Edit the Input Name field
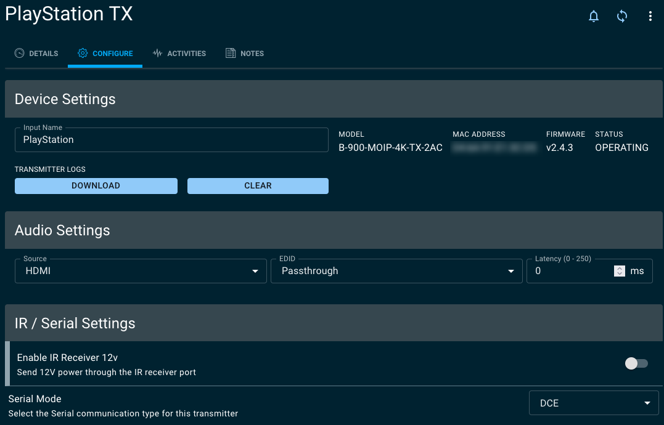The width and height of the screenshot is (664, 425). tap(171, 140)
